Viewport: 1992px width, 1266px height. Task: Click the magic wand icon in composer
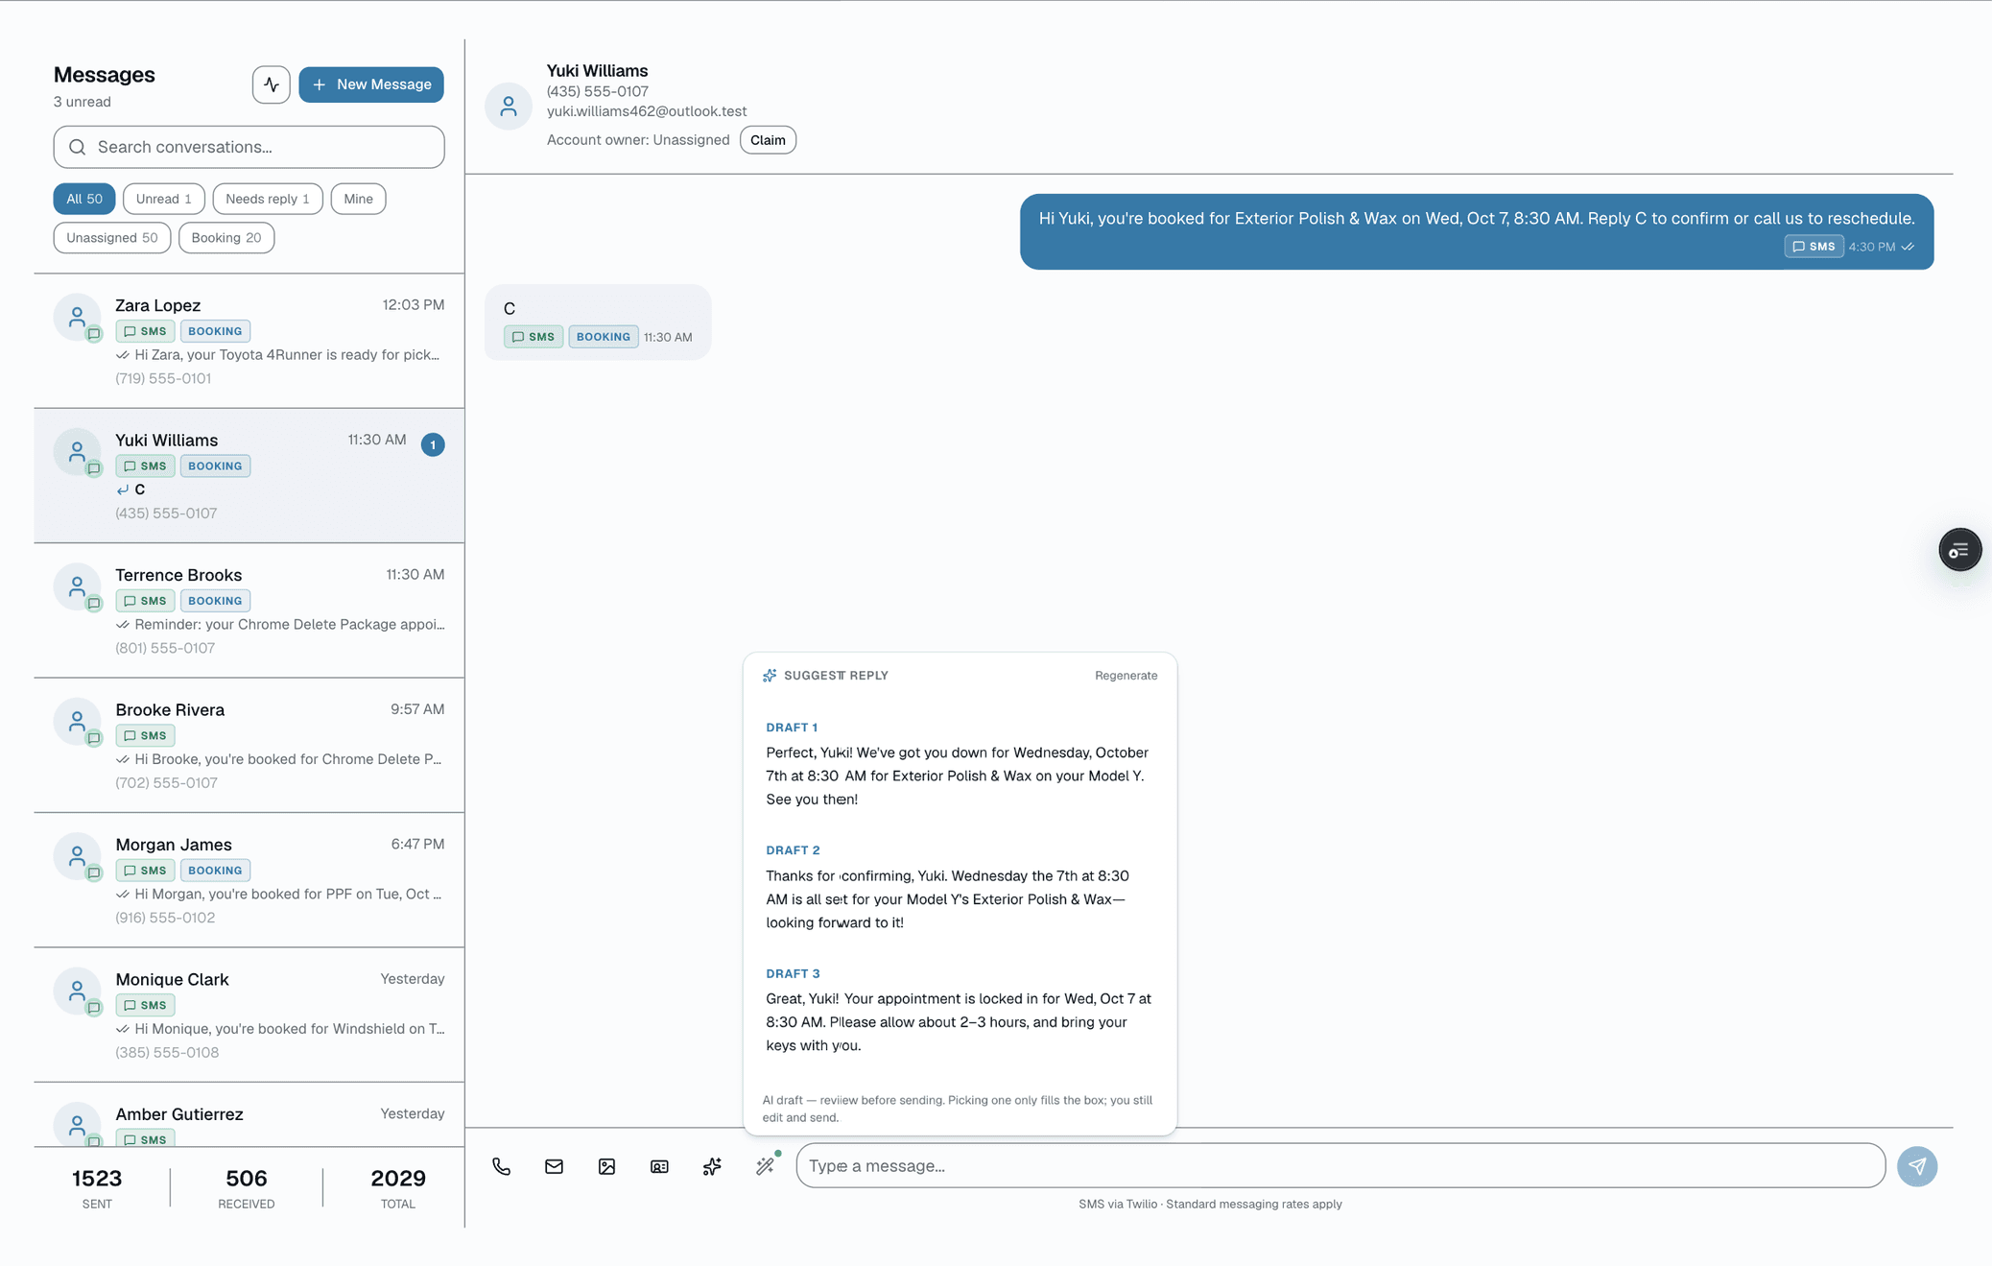tap(765, 1166)
